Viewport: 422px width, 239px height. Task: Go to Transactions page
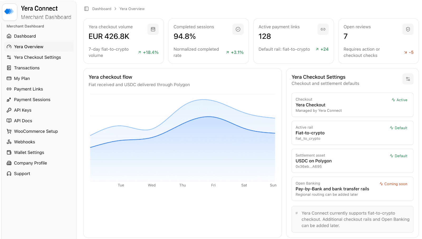39,68
